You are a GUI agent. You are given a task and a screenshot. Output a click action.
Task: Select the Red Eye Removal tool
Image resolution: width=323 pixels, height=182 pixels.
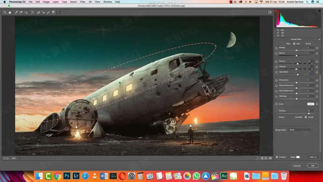[44, 12]
